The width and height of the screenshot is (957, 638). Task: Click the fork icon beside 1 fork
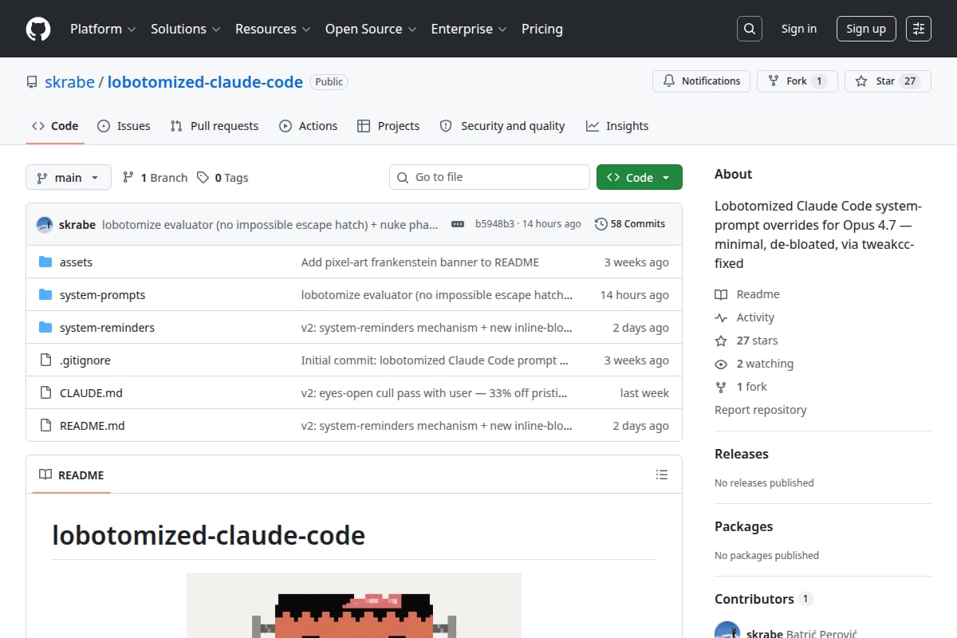(721, 387)
